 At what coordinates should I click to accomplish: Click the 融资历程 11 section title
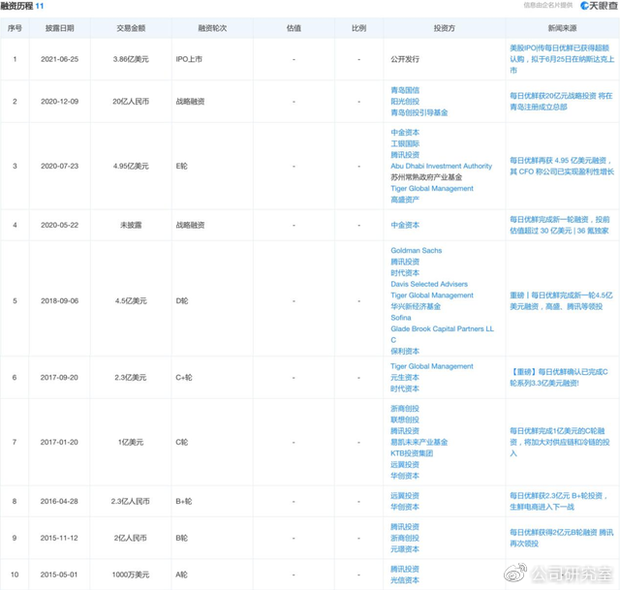22,6
